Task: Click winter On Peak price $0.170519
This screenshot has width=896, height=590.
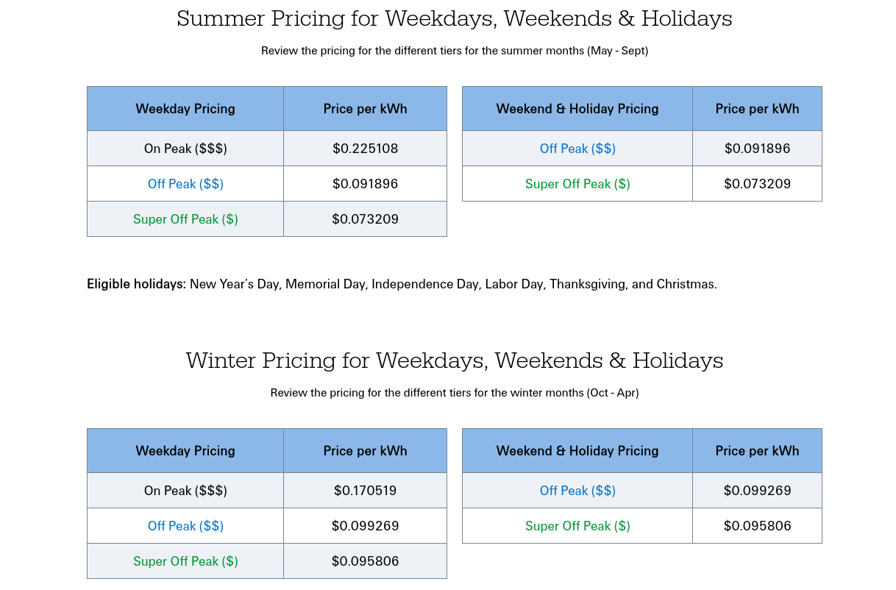Action: click(x=365, y=491)
